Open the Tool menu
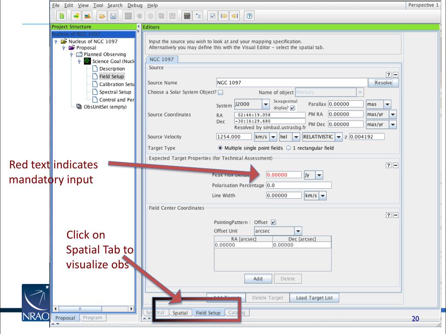Image resolution: width=446 pixels, height=334 pixels. [x=98, y=5]
